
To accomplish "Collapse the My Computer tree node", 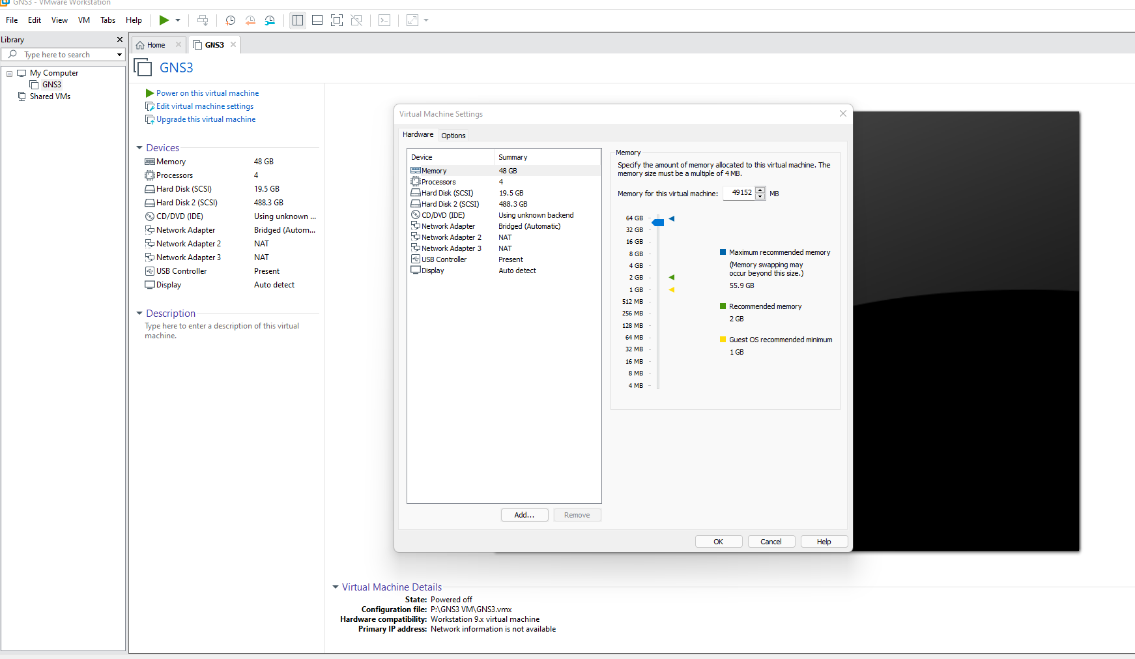I will [9, 74].
